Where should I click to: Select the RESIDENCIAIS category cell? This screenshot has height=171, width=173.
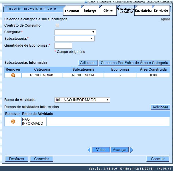[x=42, y=75]
